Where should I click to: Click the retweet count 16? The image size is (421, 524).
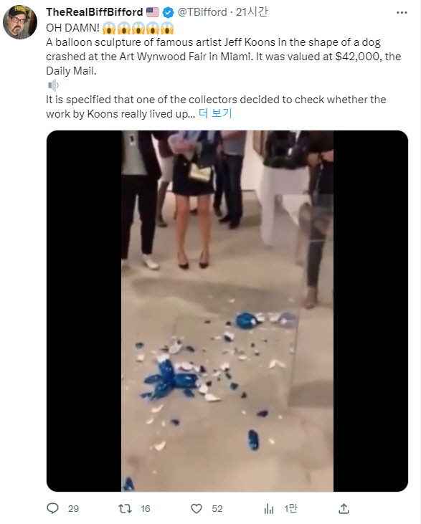click(146, 509)
